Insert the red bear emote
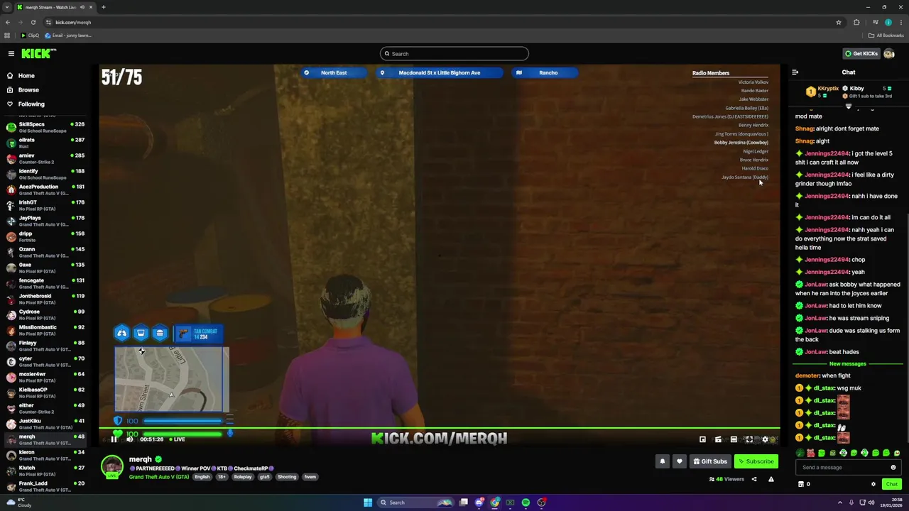 pyautogui.click(x=810, y=453)
